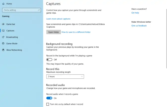Click 'This may impact the quality' note
This screenshot has height=107, width=167.
[65, 64]
